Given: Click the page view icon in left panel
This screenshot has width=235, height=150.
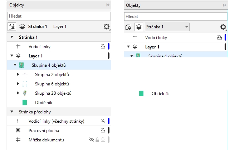Looking at the screenshot, I should (12, 27).
